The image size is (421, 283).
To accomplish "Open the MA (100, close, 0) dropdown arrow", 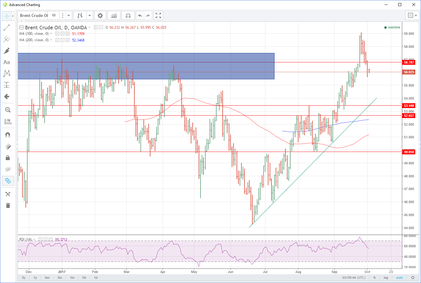I will coord(51,34).
